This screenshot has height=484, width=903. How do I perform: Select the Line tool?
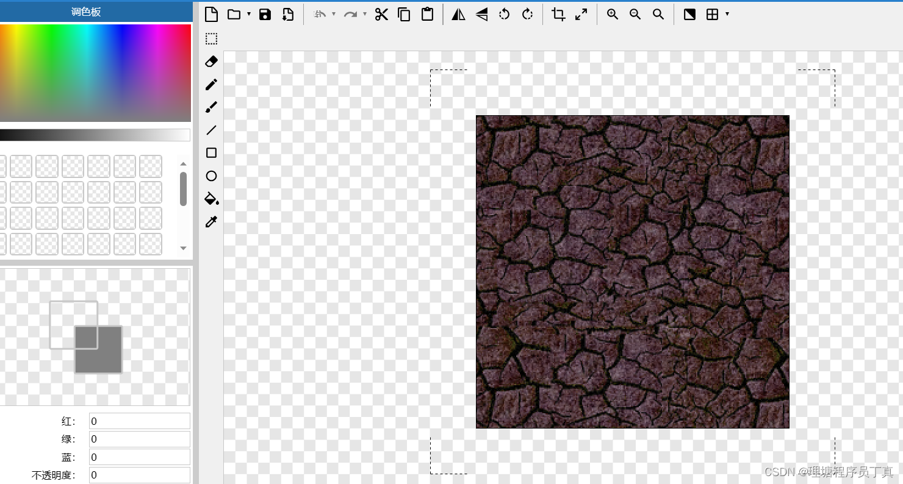[x=211, y=130]
